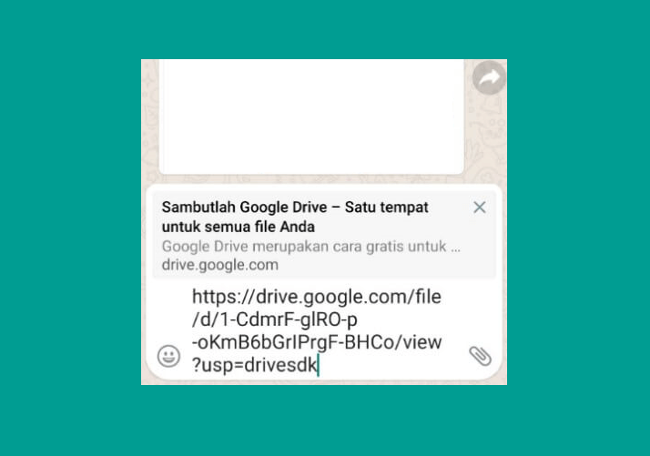Viewport: 650px width, 456px height.
Task: Open attachments with the paperclip icon
Action: (481, 356)
